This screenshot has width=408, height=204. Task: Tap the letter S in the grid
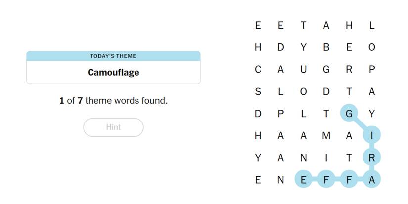point(258,92)
